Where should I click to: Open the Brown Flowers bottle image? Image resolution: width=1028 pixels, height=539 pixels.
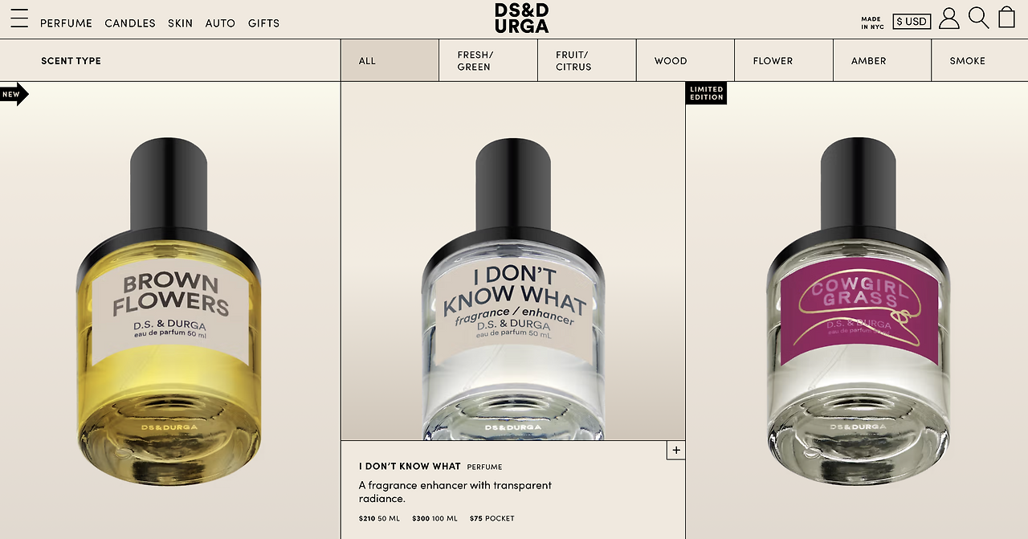point(170,310)
